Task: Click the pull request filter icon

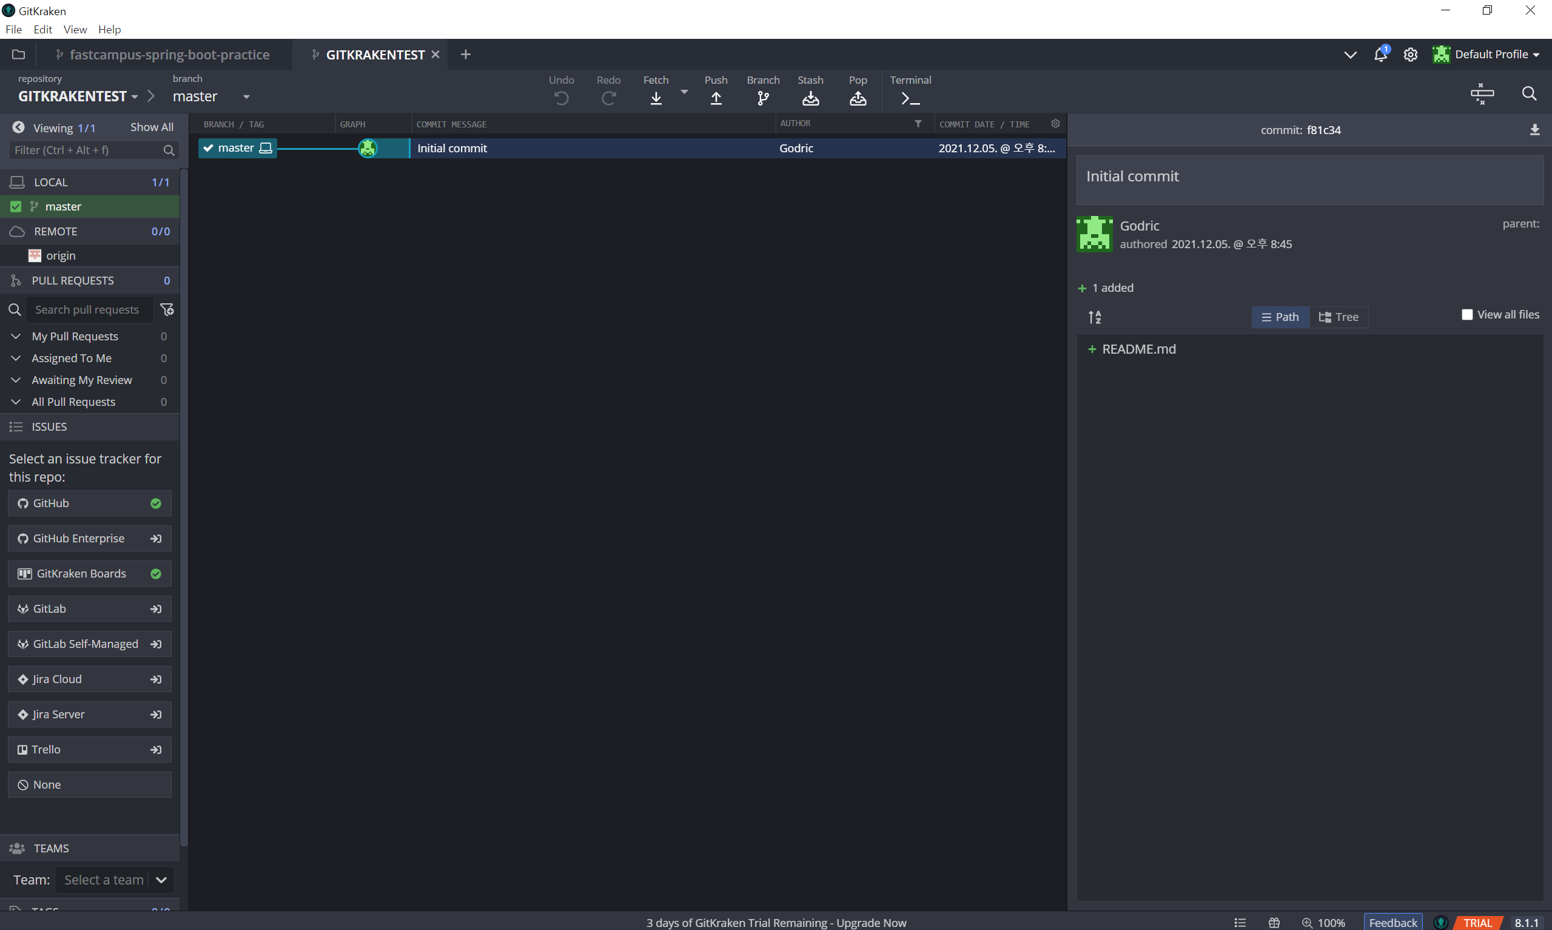Action: pyautogui.click(x=167, y=309)
